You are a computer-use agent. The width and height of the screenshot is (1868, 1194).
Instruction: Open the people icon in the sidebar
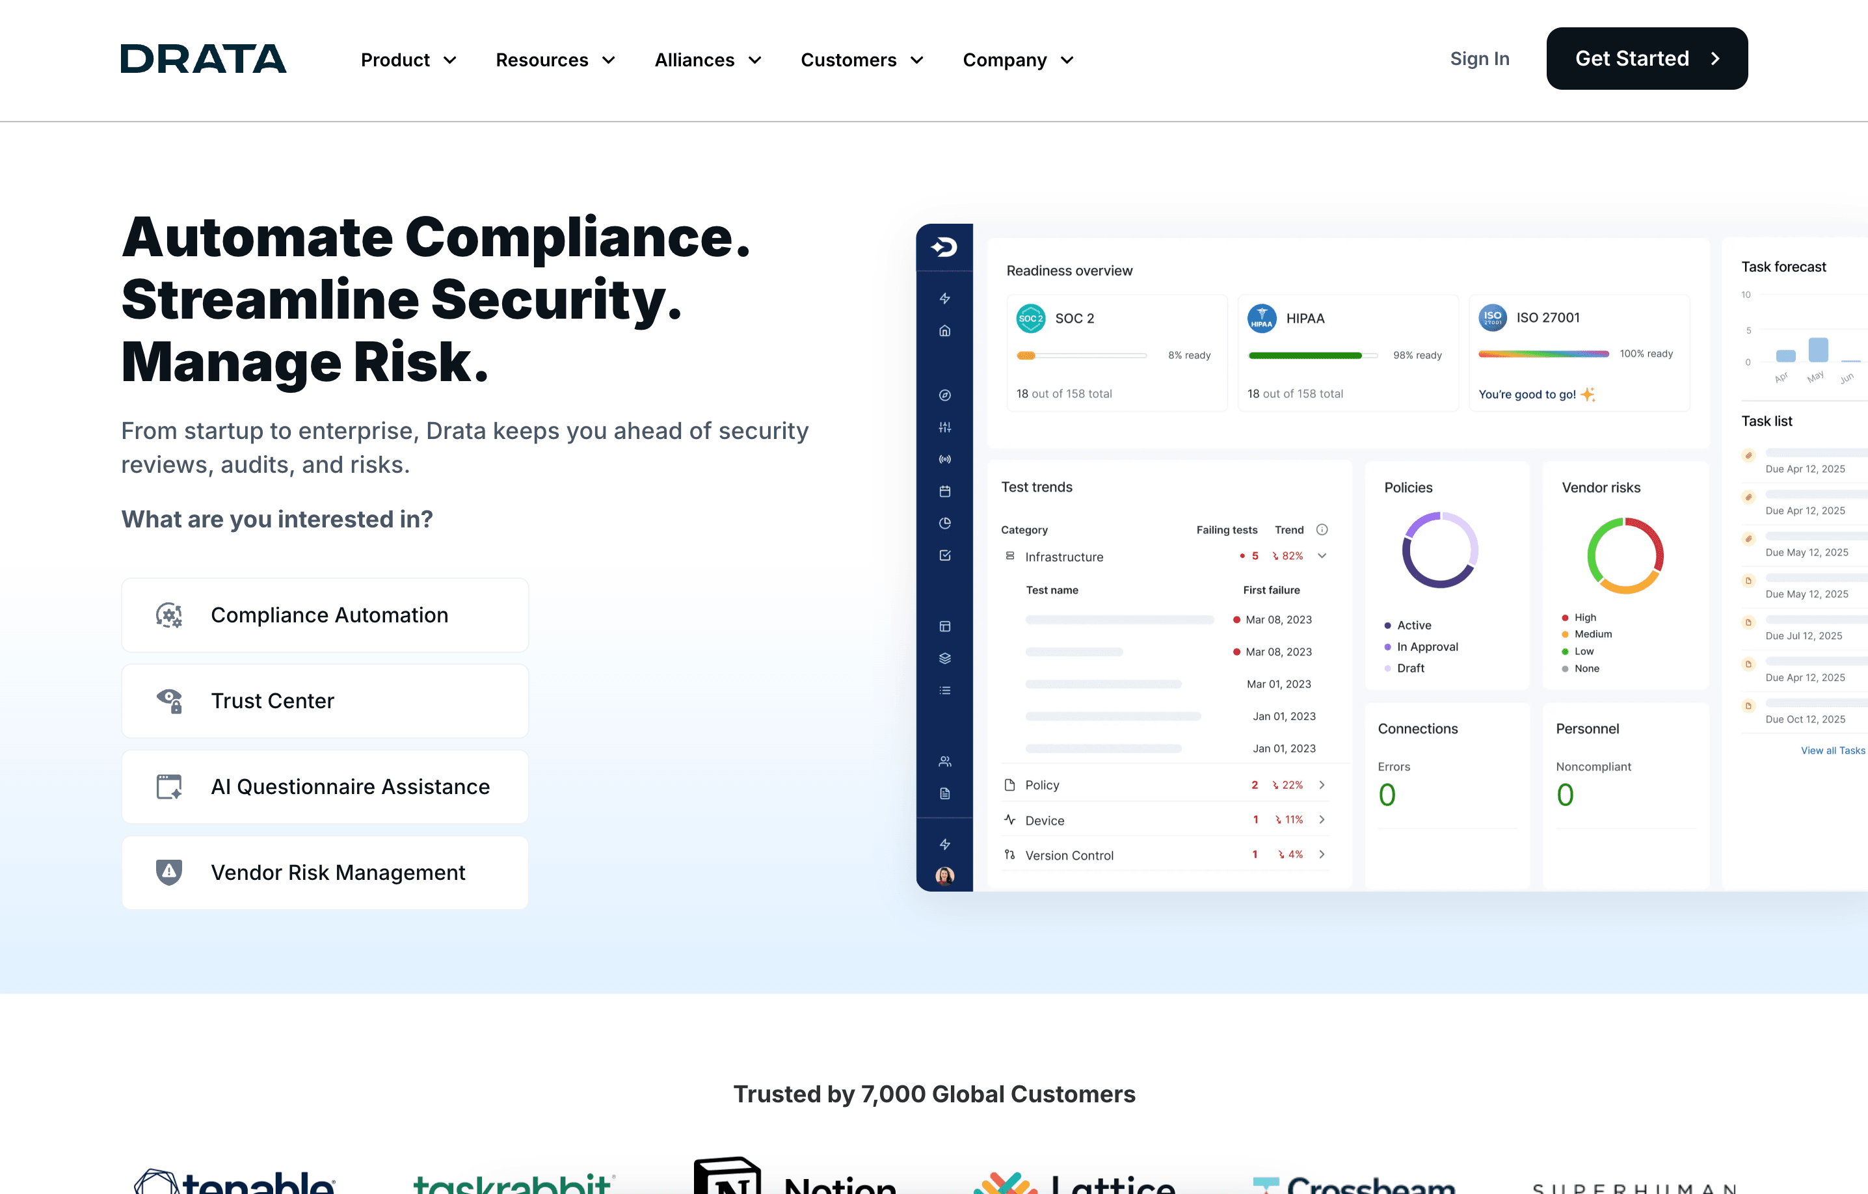(945, 760)
